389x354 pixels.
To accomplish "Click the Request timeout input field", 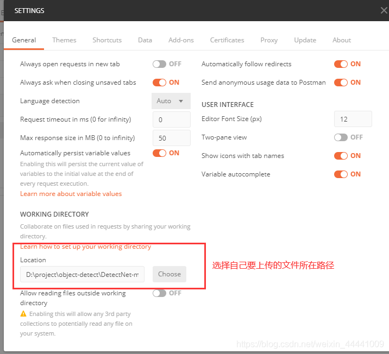I will click(172, 119).
